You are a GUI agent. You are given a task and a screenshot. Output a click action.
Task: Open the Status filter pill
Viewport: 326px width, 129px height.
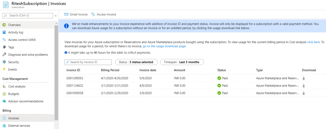tap(136, 62)
